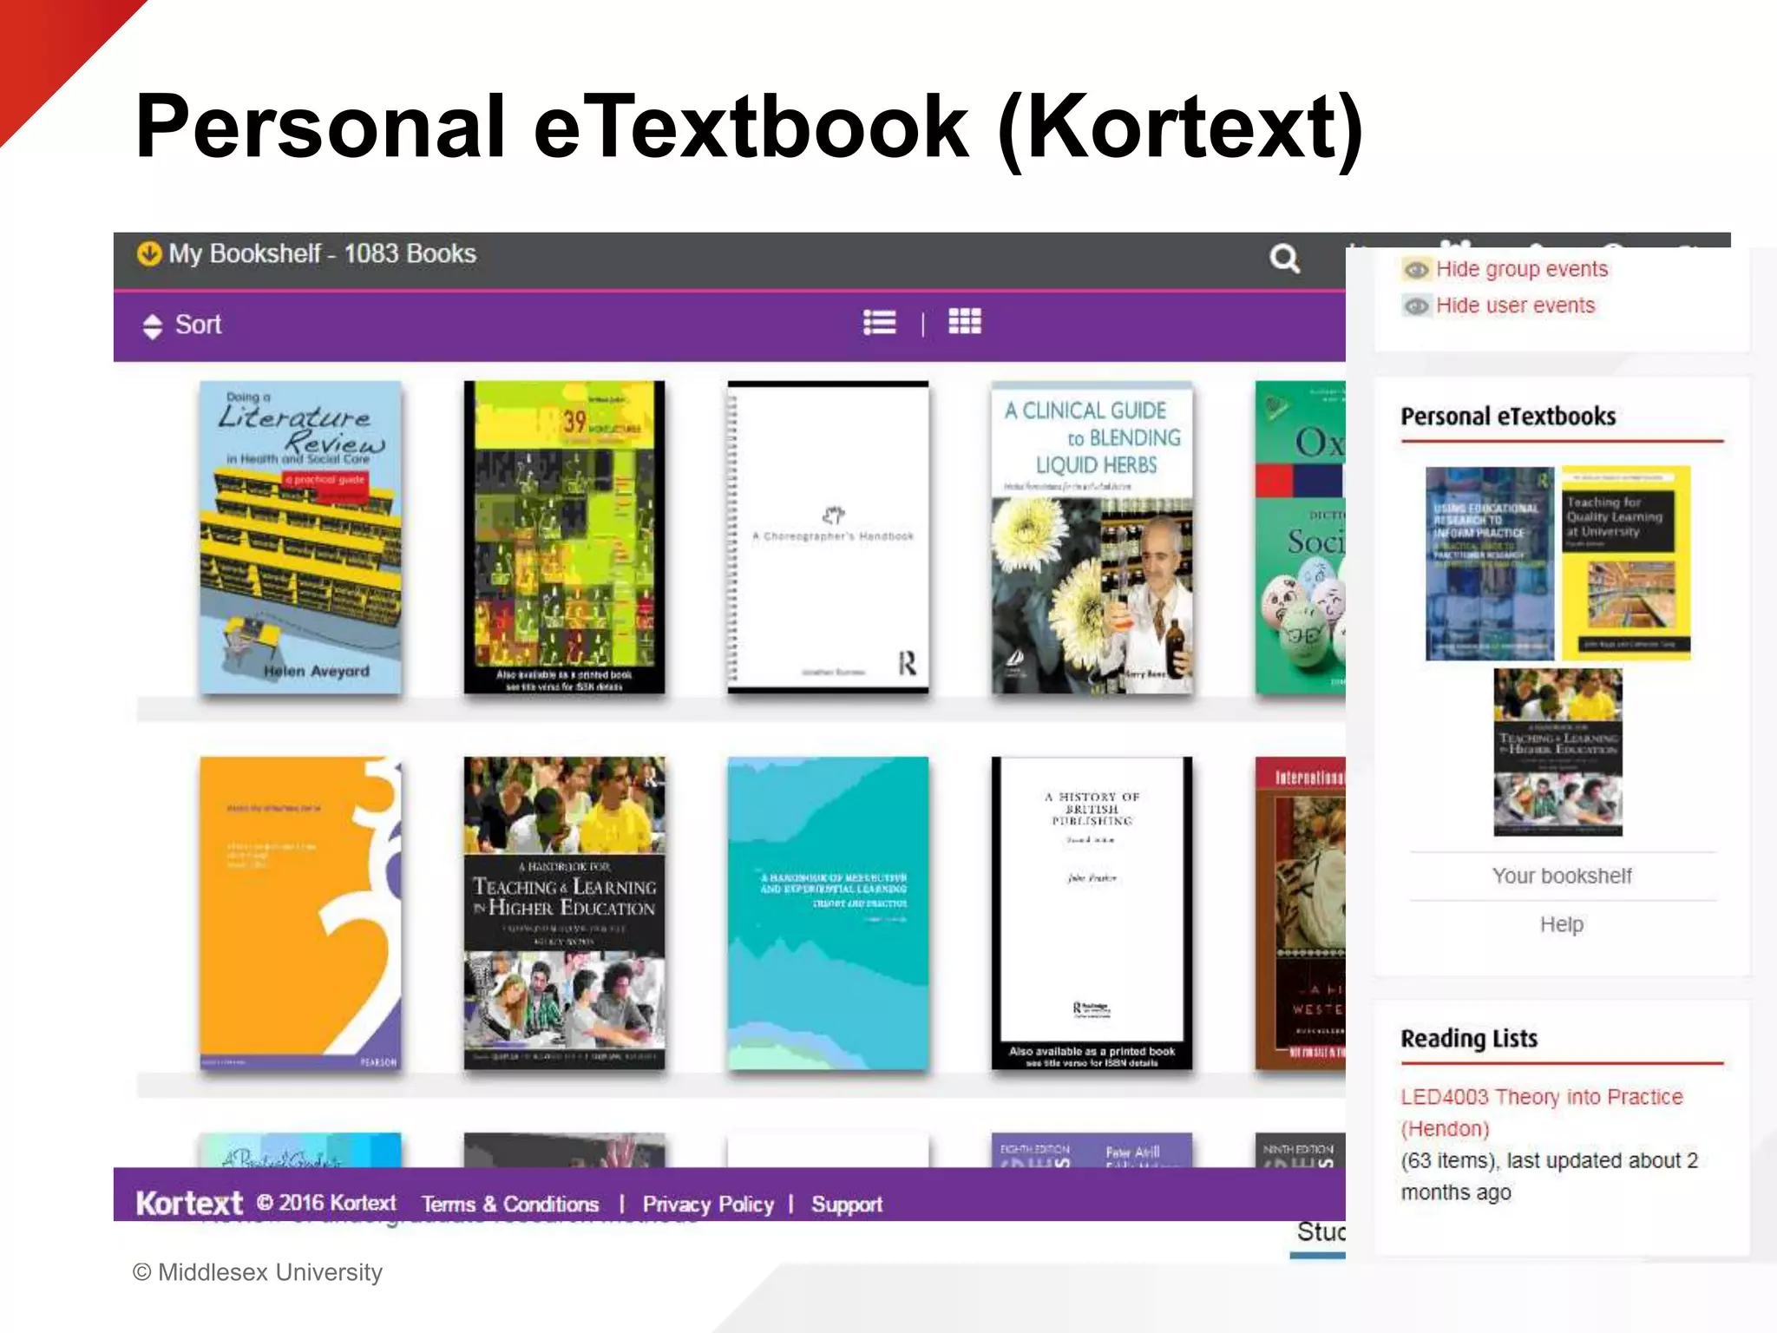Open the green Oxford dictionary cover
Screen dimensions: 1777x1333
[1300, 537]
